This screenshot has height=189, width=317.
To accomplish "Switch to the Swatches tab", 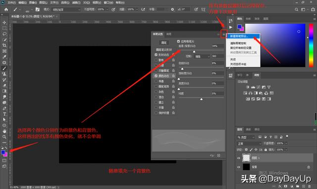I will coord(248,19).
